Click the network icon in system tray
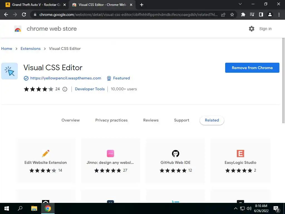Image resolution: width=285 pixels, height=214 pixels. pos(242,208)
